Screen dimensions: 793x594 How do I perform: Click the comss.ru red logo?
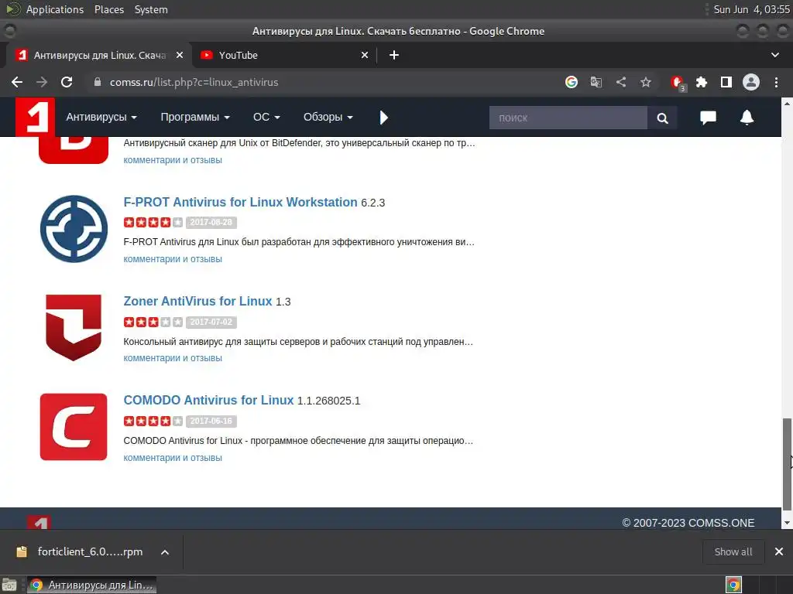pyautogui.click(x=35, y=118)
